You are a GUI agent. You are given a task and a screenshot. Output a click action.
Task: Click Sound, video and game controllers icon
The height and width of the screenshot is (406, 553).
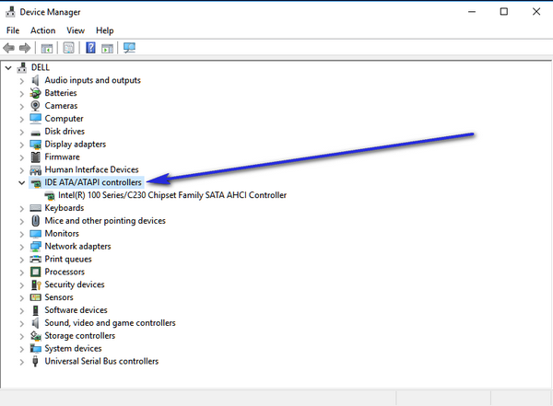35,323
